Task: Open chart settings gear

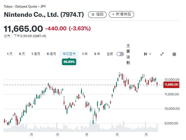Action: 174,54
